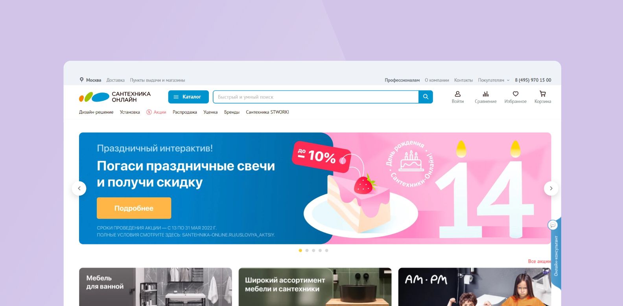Open the Каталог hamburger menu button
This screenshot has height=306, width=623.
pyautogui.click(x=188, y=97)
